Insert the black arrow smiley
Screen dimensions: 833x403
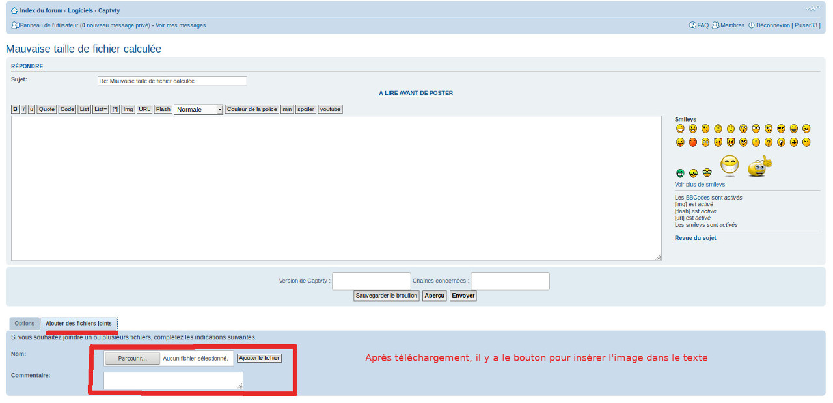[794, 142]
